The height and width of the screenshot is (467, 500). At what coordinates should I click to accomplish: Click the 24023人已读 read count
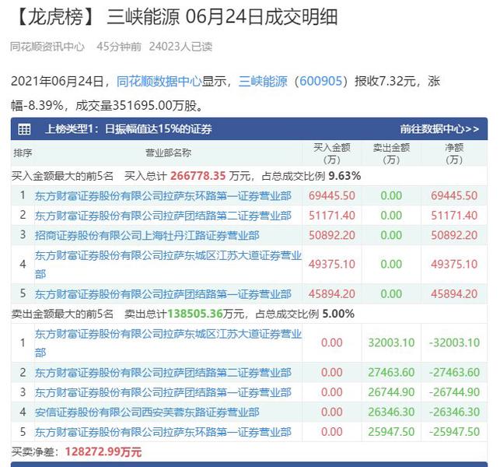click(x=180, y=47)
